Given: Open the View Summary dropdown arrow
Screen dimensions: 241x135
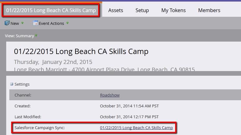Looking at the screenshot, I should (x=36, y=36).
